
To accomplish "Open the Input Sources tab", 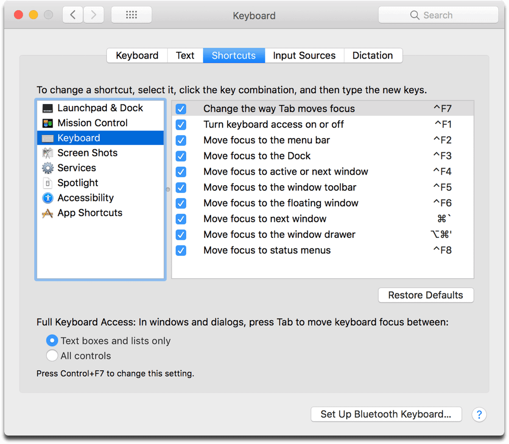I will coord(304,56).
